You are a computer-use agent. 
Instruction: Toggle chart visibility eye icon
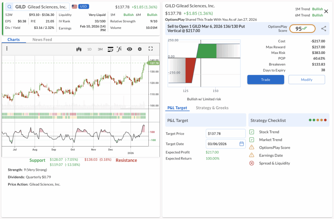(x=129, y=49)
